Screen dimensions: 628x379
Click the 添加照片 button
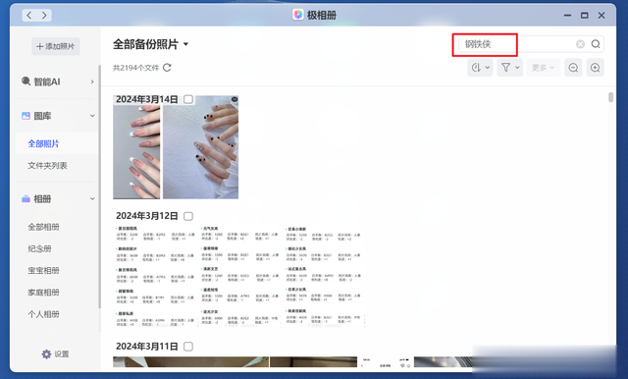(x=56, y=46)
